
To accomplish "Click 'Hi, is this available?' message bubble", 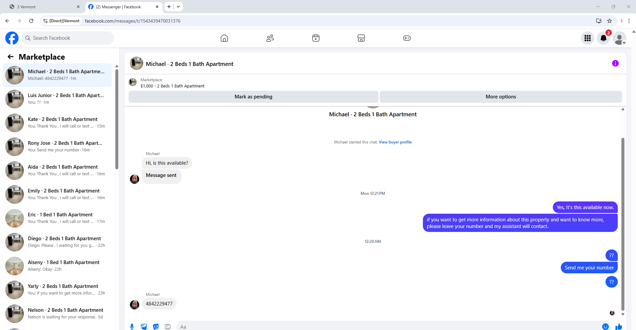I will (x=167, y=163).
